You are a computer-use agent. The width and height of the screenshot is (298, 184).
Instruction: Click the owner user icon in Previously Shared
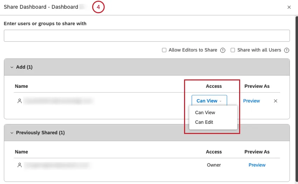pos(20,165)
